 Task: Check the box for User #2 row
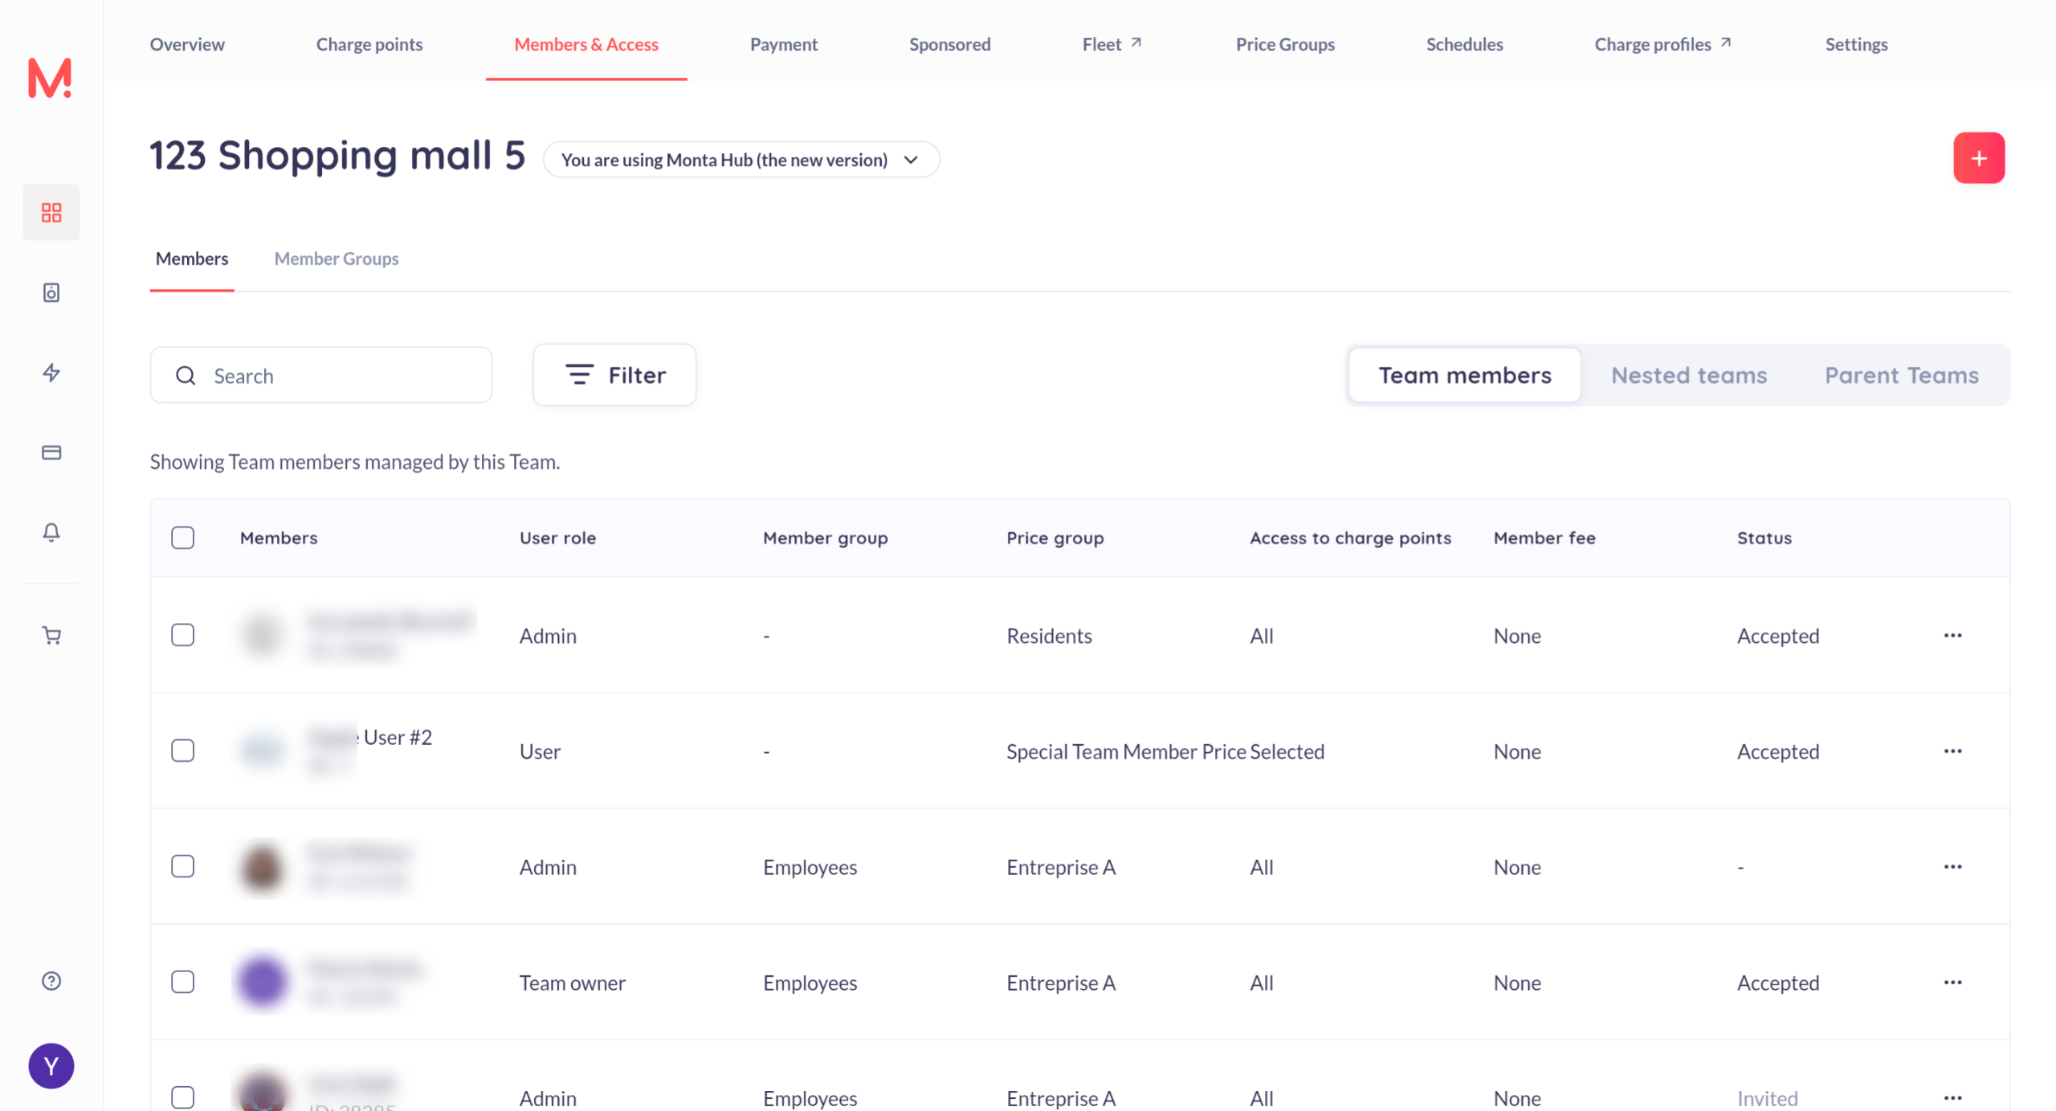[183, 751]
